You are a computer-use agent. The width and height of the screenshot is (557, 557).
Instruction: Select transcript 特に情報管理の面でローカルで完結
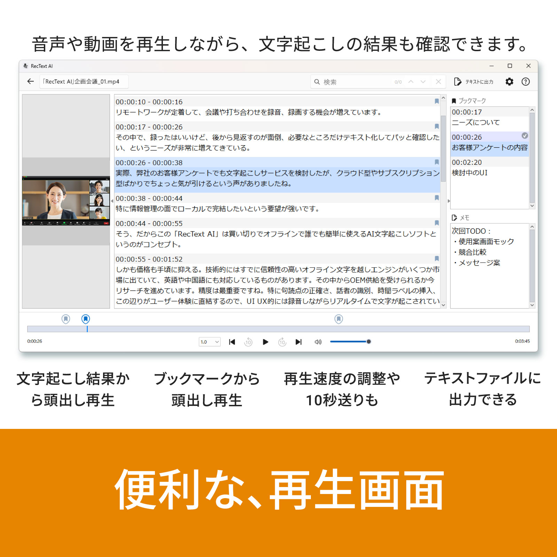pos(218,209)
